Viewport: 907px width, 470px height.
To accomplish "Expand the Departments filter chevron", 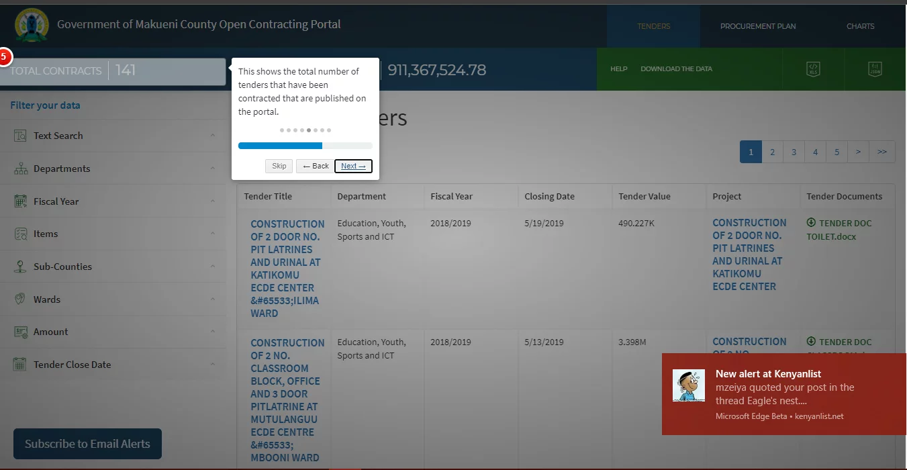I will click(x=213, y=169).
